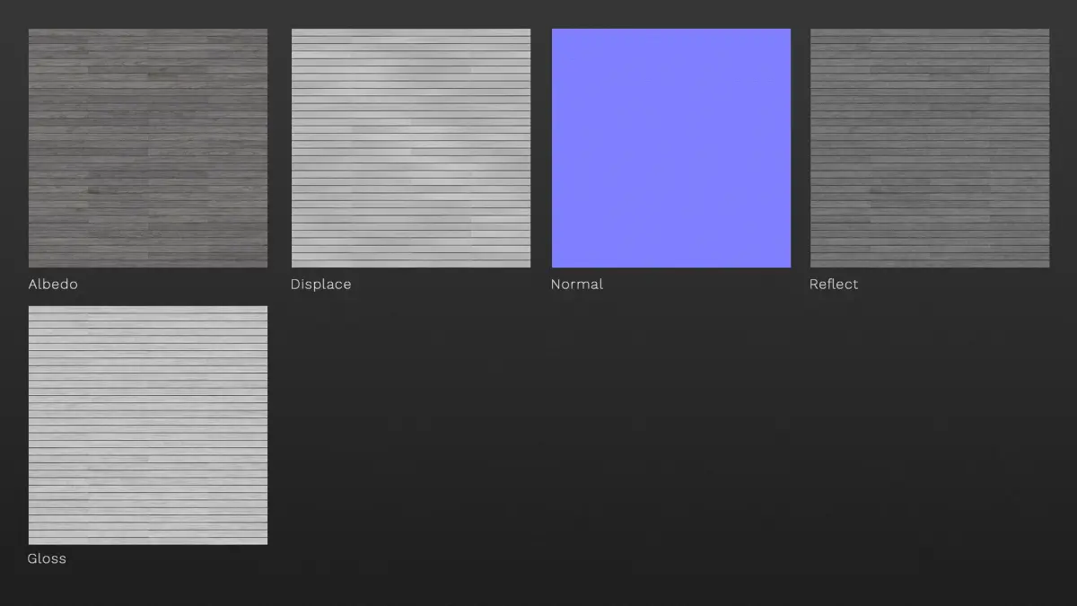Click the "Reflect" label text
Screen dimensions: 1077x606
[834, 284]
